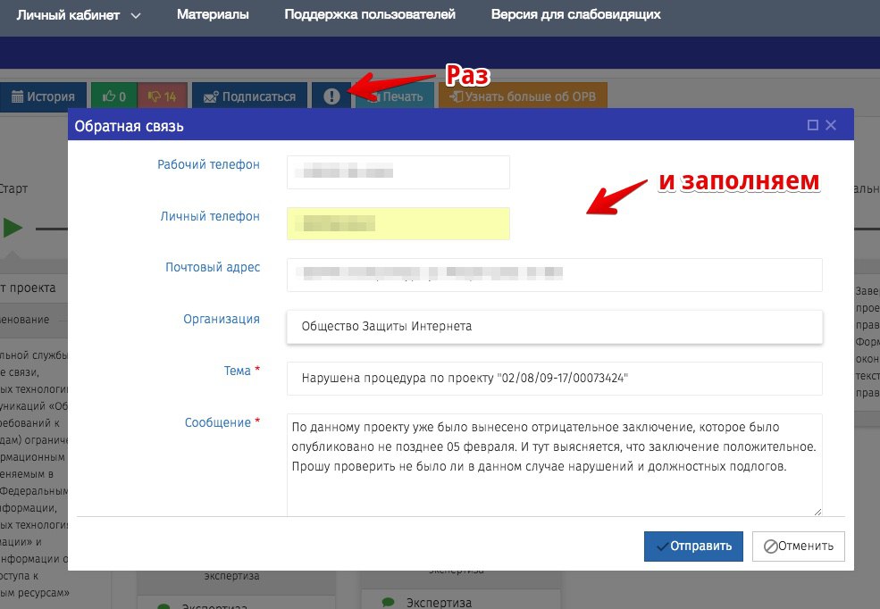Click the Отправить button
The width and height of the screenshot is (880, 609).
pyautogui.click(x=693, y=546)
